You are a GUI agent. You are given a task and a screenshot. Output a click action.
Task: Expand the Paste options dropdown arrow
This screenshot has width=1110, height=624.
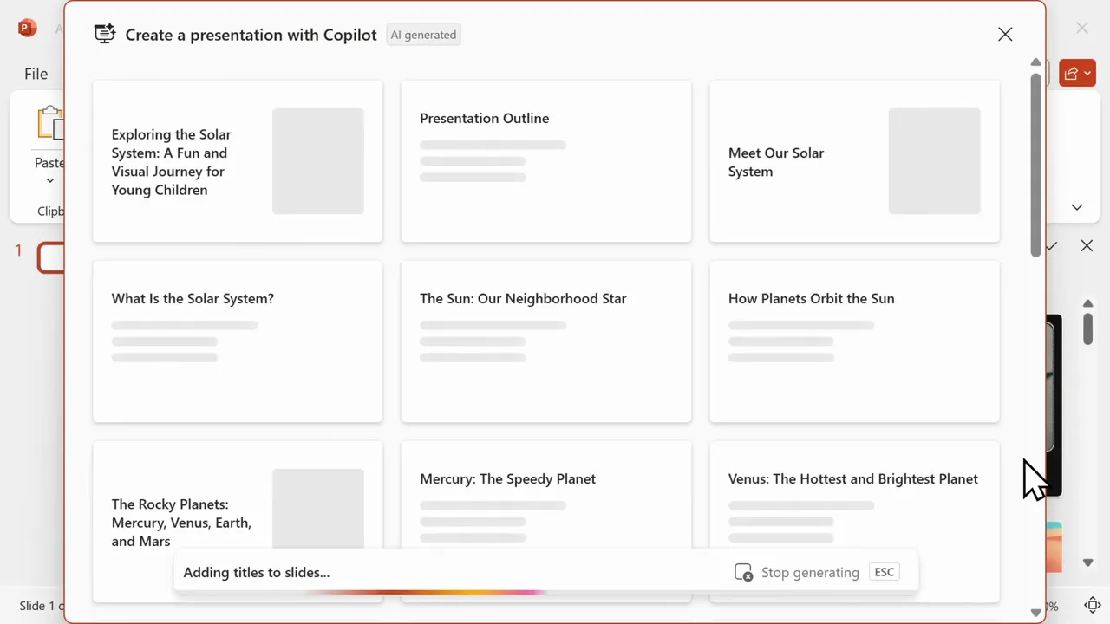coord(50,180)
